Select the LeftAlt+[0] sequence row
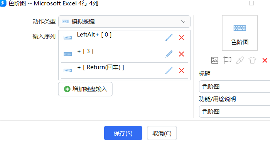The image size is (270, 143). (x=124, y=38)
